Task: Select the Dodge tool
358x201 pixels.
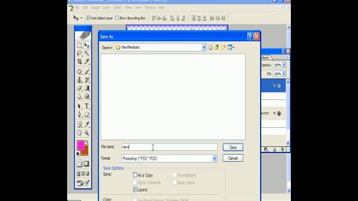Action: (87, 96)
